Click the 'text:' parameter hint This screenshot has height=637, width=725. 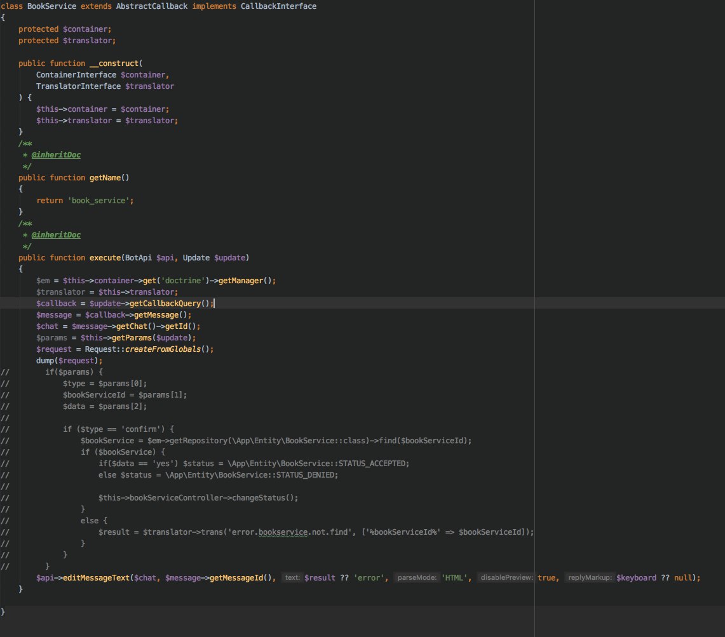[x=292, y=578]
